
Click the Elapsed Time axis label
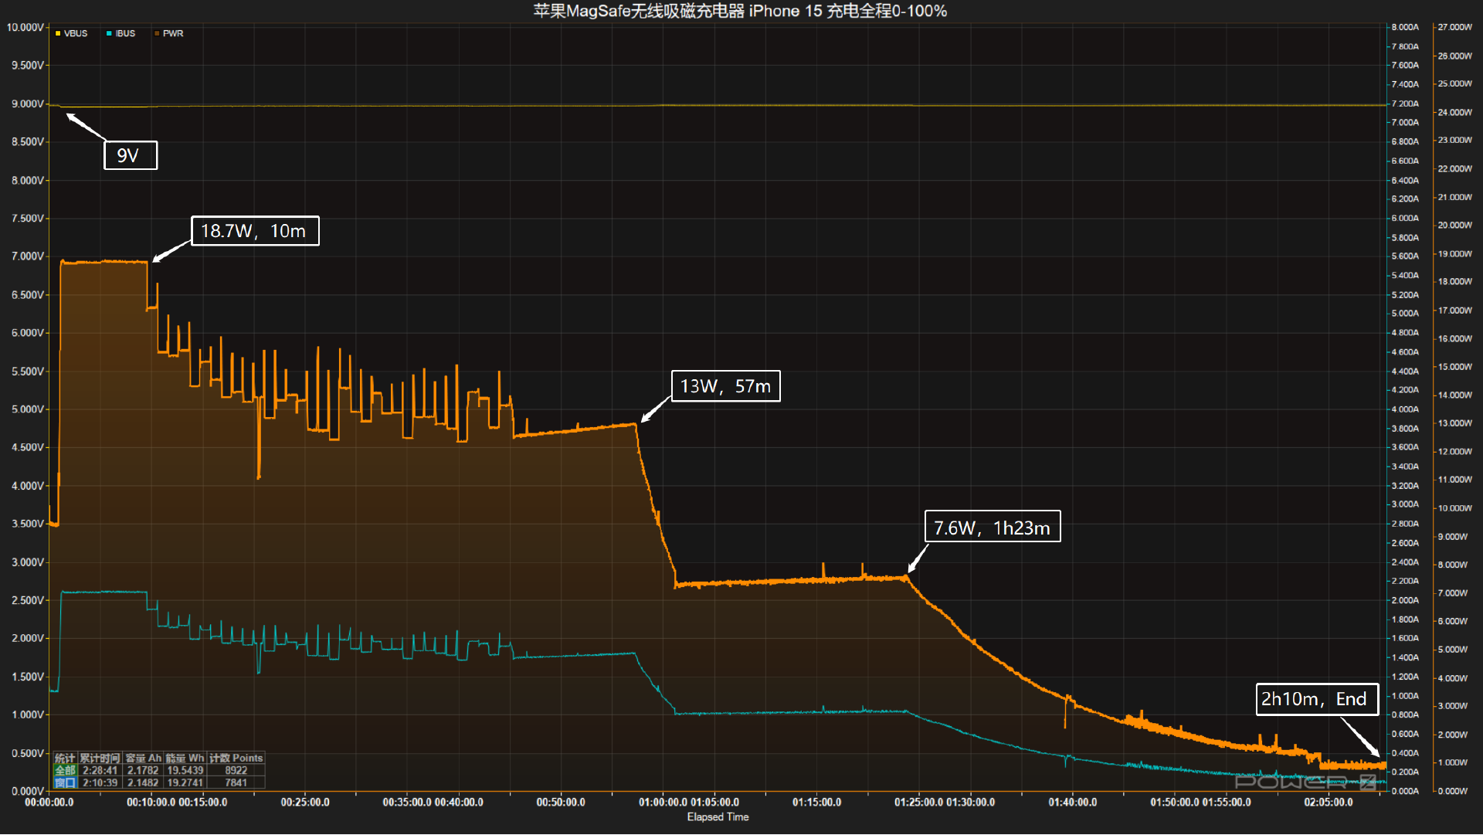tap(718, 817)
